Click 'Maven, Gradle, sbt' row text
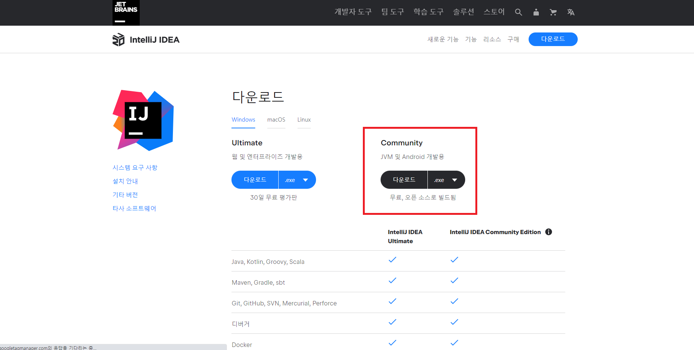 pos(258,282)
